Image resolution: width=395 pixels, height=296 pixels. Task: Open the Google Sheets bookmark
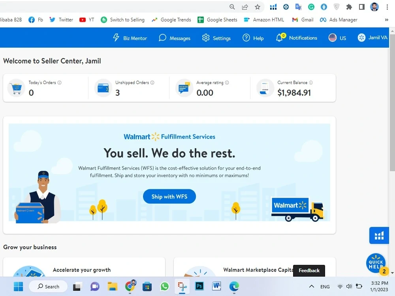(217, 20)
